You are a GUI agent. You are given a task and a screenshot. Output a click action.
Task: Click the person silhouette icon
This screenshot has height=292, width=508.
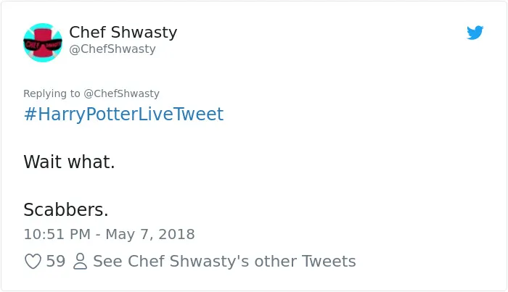point(80,262)
